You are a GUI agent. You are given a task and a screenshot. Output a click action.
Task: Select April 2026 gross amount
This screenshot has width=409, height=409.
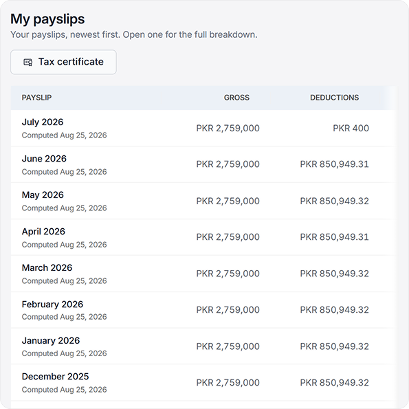click(x=228, y=237)
